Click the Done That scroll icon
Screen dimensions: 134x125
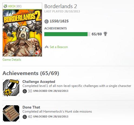coord(11,113)
